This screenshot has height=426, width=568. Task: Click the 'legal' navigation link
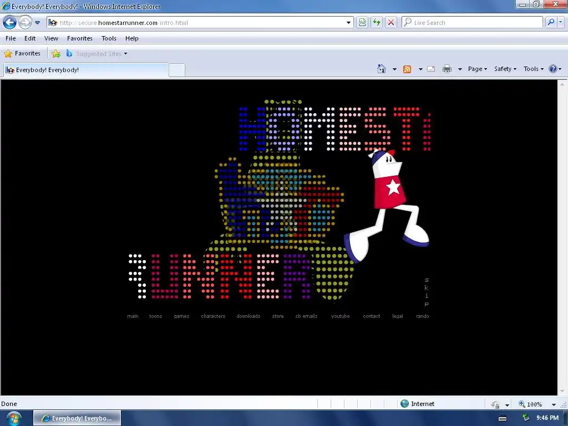click(397, 316)
